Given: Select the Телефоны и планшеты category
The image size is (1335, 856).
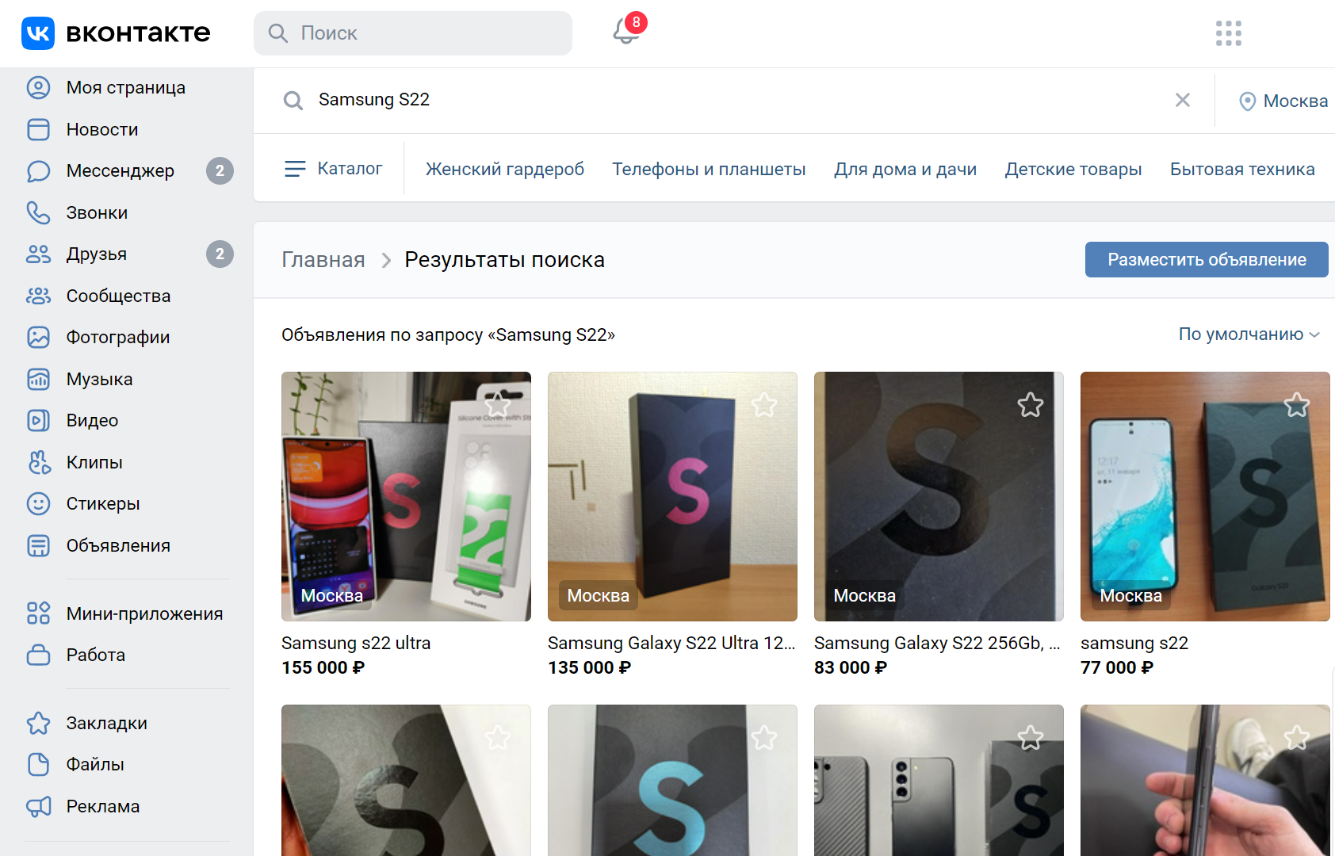Looking at the screenshot, I should click(709, 169).
